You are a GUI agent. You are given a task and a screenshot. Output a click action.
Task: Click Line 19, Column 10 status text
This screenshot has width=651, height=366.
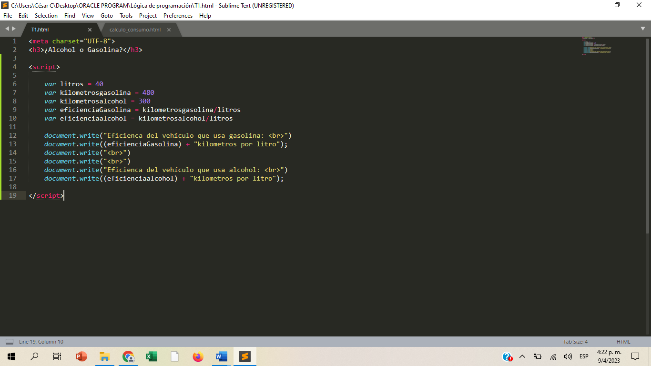pos(41,342)
